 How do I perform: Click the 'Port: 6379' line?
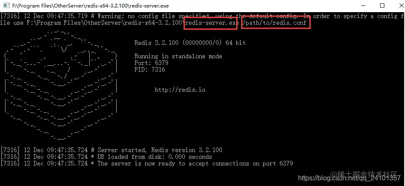click(x=152, y=63)
